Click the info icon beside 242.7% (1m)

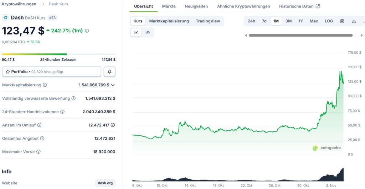pyautogui.click(x=87, y=31)
